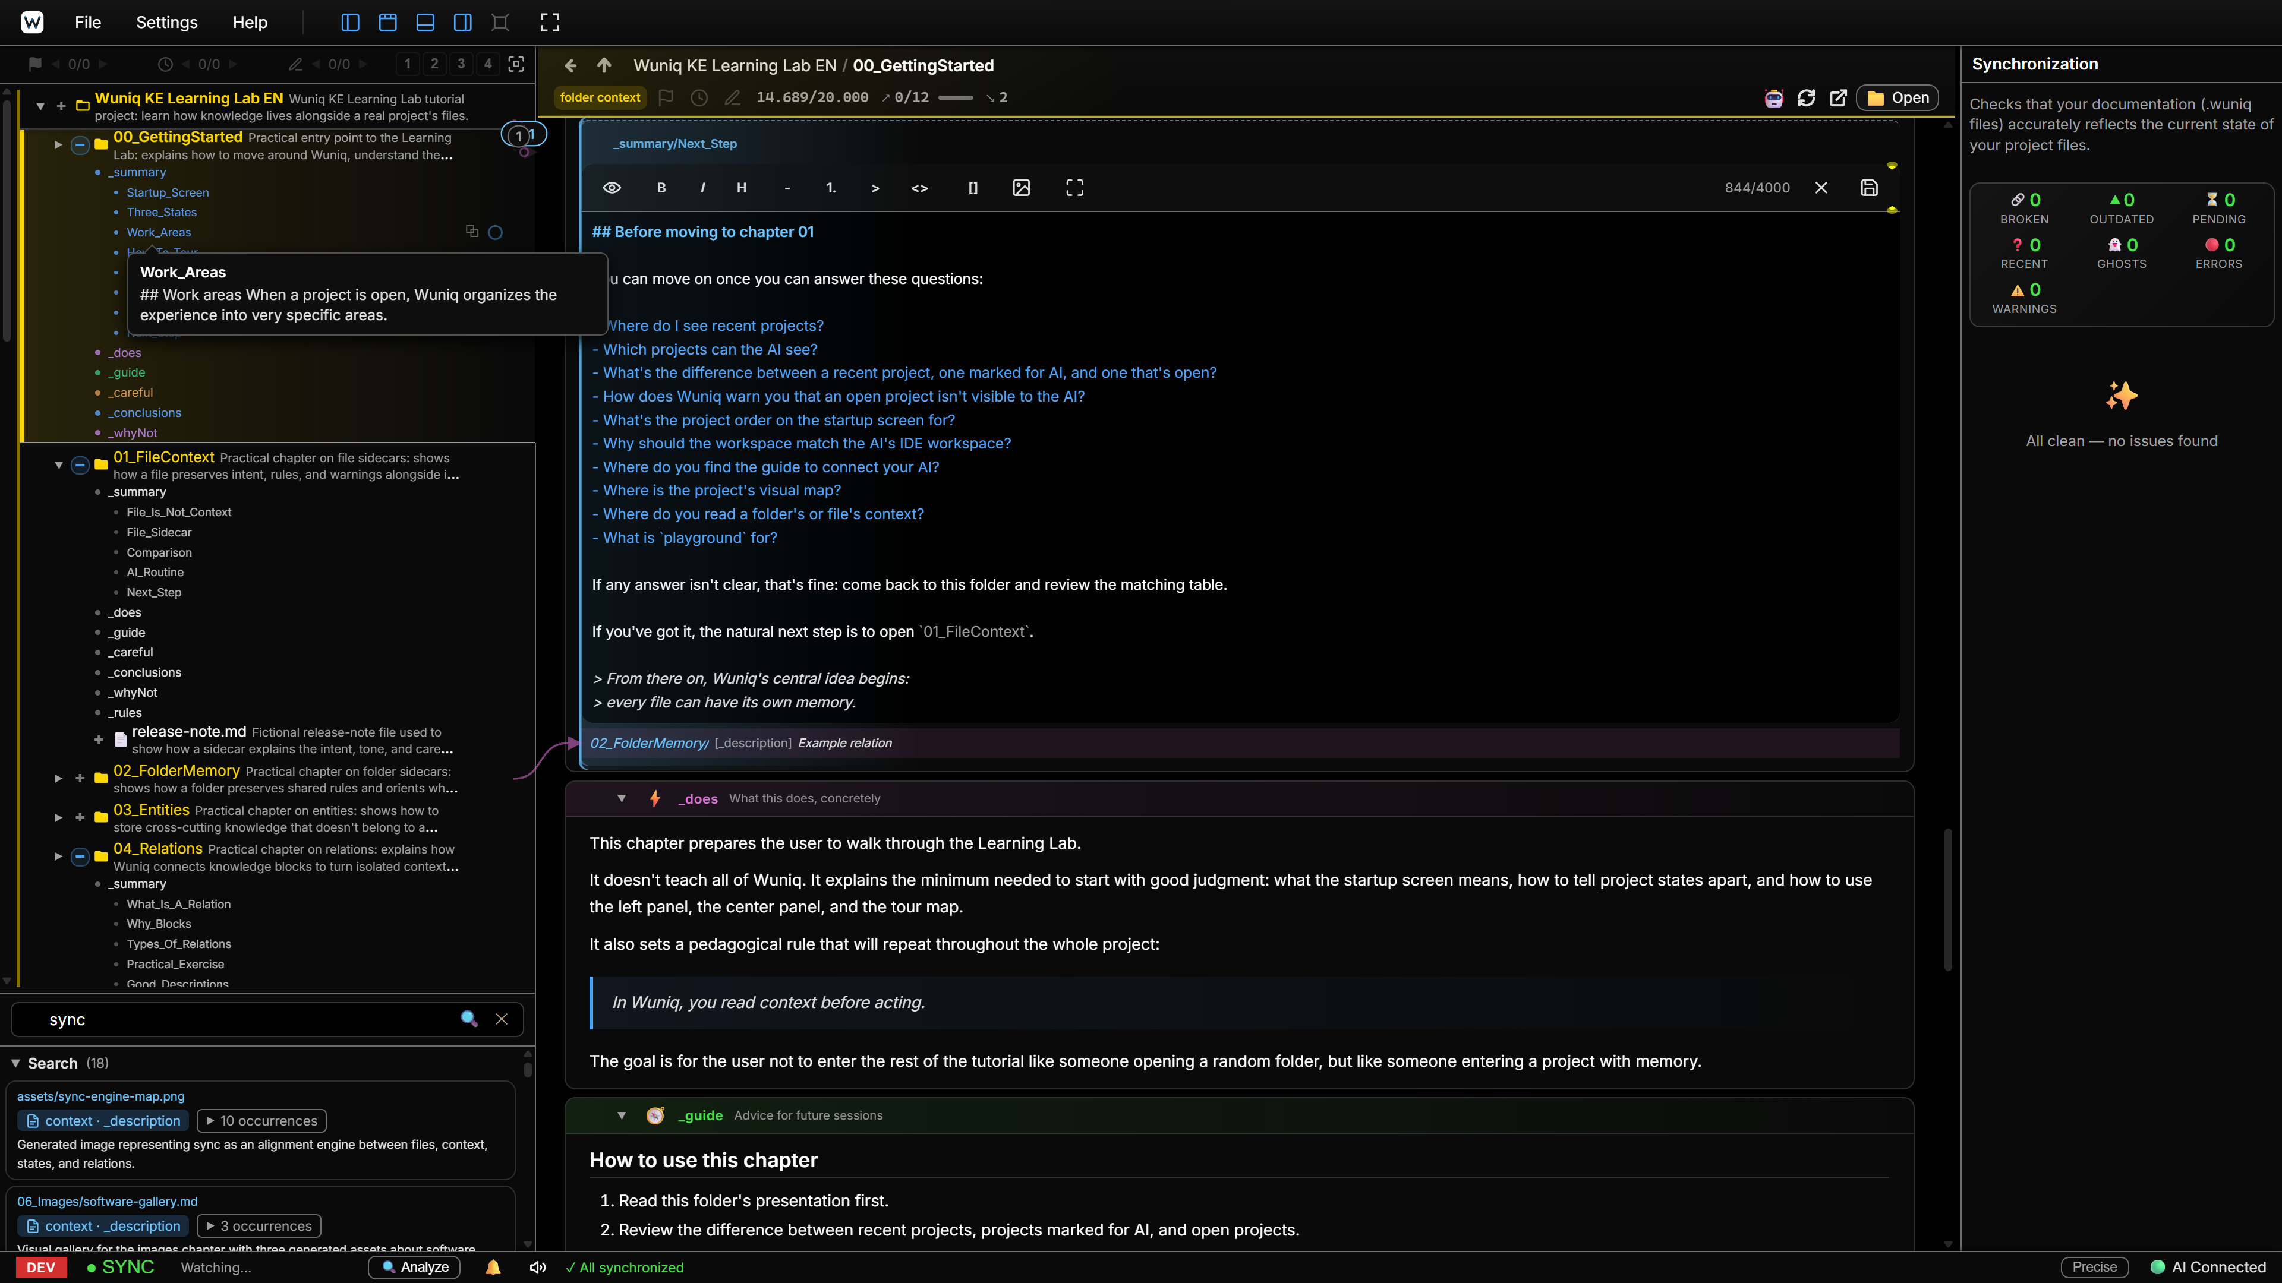Expand 10 occurrences for sync-engine-map.png

tap(261, 1121)
